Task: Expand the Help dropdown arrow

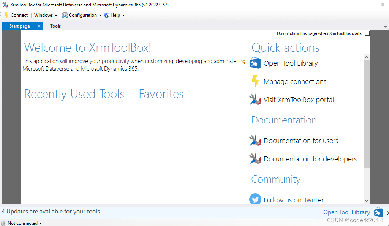Action: point(123,15)
